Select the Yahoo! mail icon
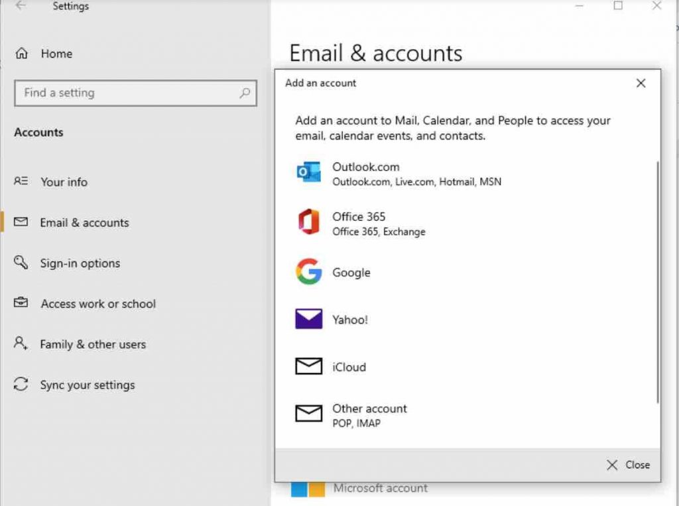 (308, 320)
